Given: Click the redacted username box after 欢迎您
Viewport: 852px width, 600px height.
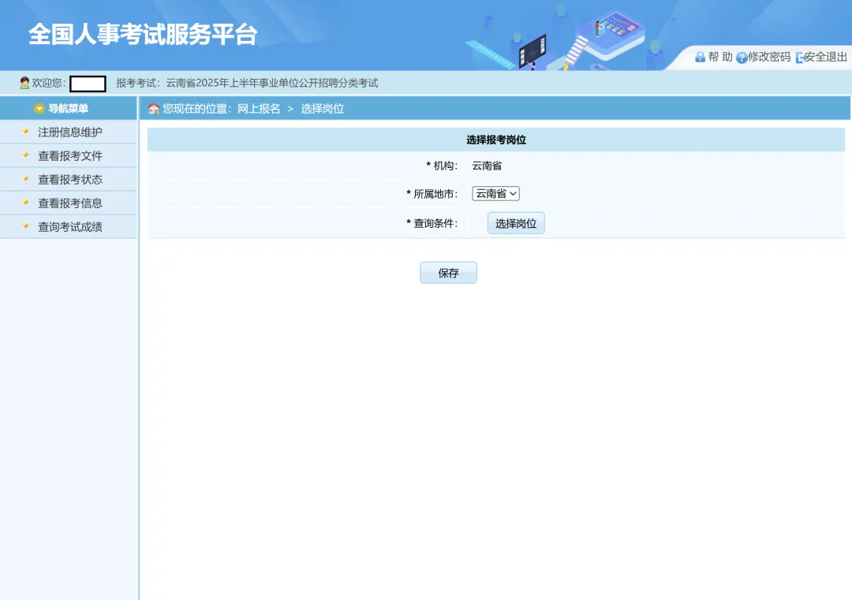Looking at the screenshot, I should (x=88, y=84).
